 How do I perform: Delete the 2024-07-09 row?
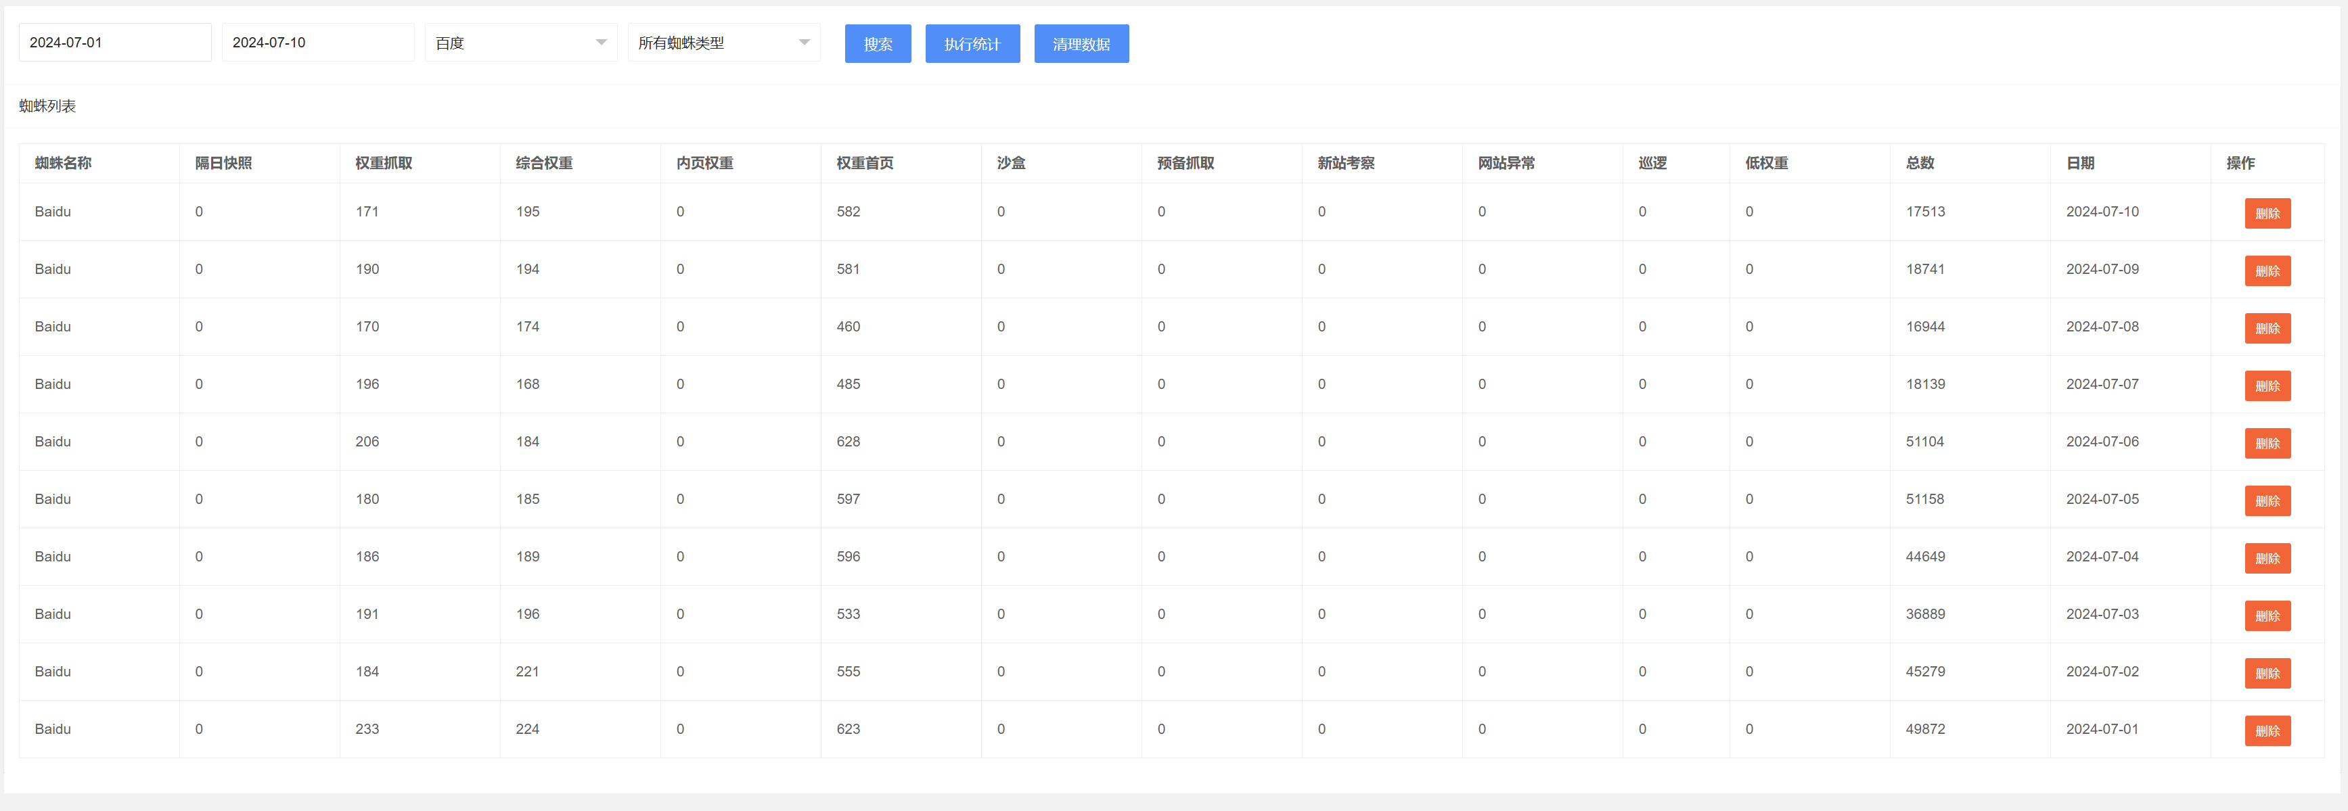pos(2267,271)
